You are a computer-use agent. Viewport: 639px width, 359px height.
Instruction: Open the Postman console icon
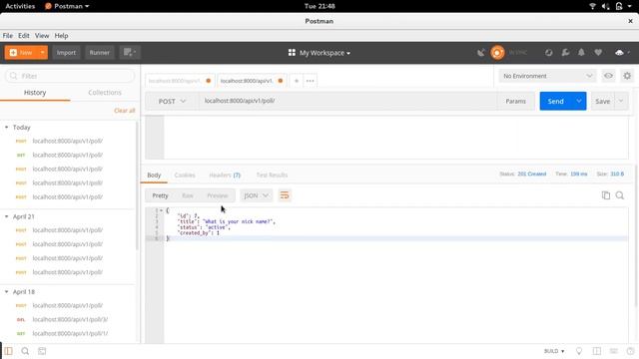(42, 351)
